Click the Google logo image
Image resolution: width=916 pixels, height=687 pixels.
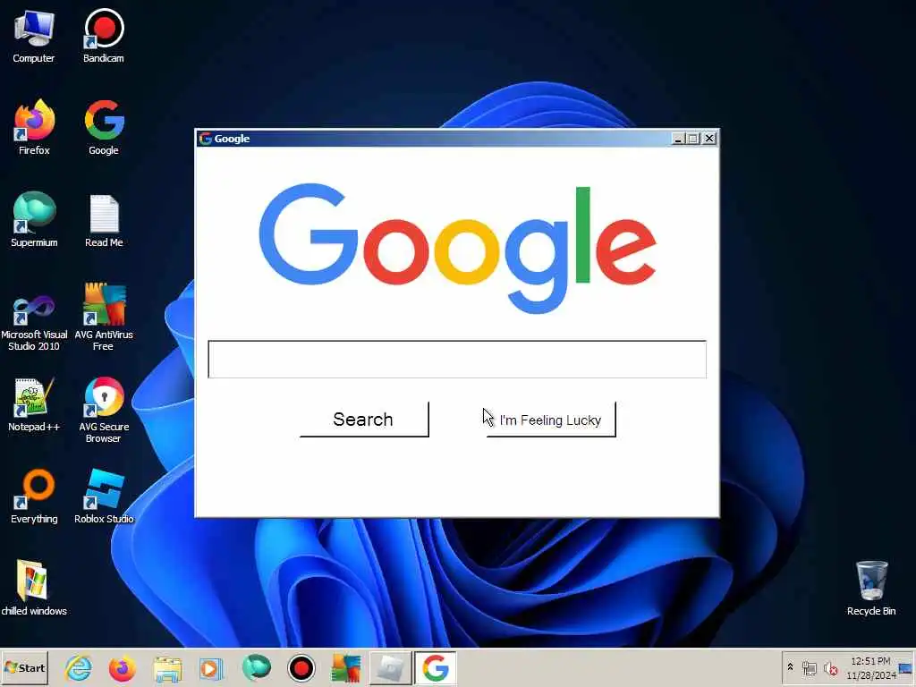(457, 249)
